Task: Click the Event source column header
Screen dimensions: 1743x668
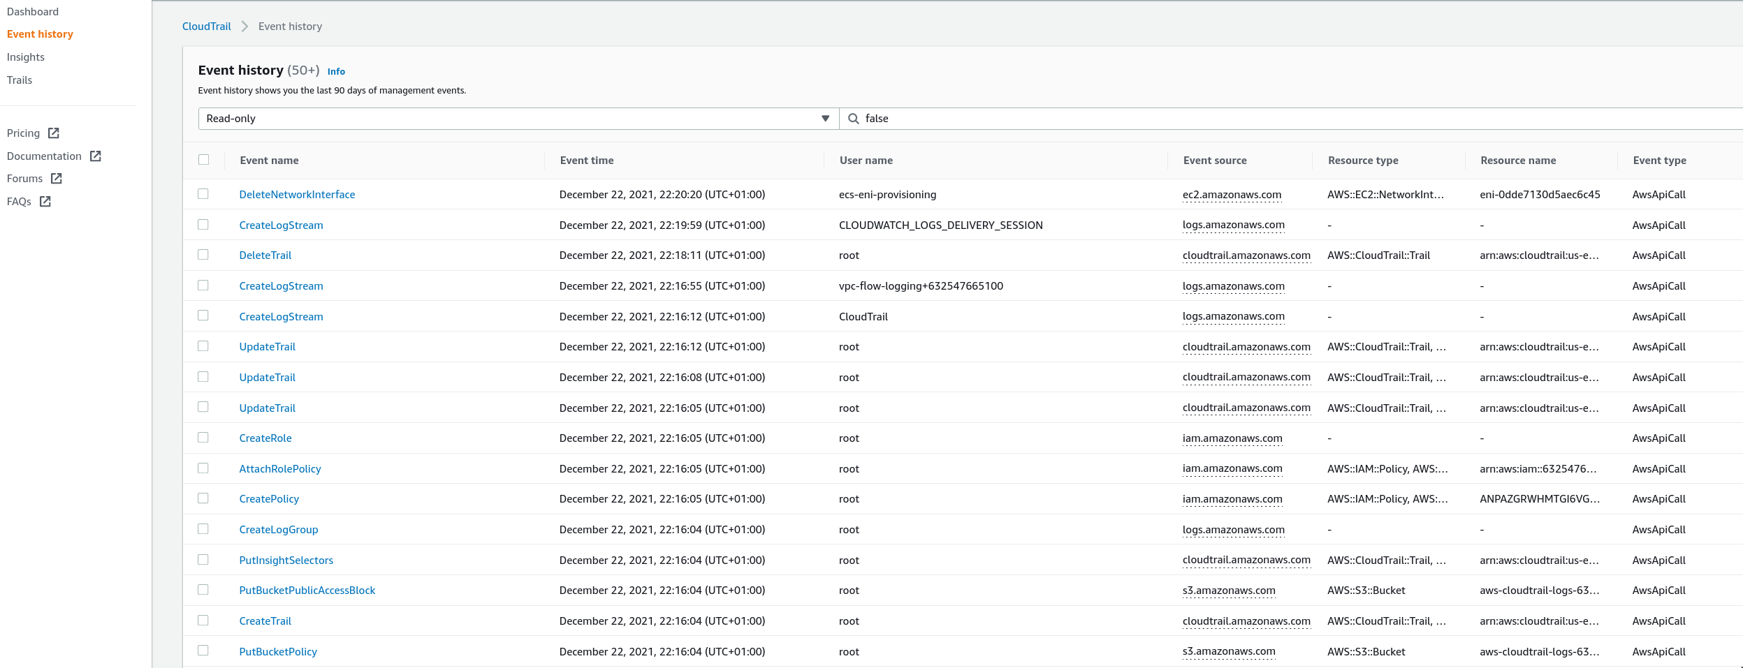Action: click(x=1215, y=161)
